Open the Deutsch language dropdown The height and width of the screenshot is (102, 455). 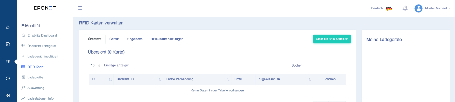[383, 8]
